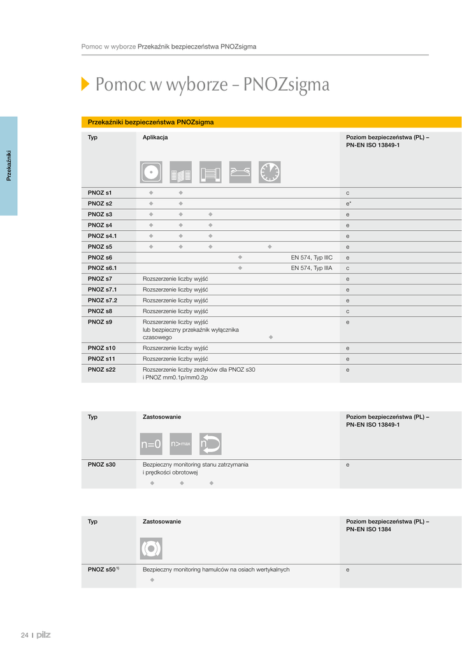This screenshot has height=653, width=462.
Task: Click the pilz logo in the footer
Action: tap(43, 635)
